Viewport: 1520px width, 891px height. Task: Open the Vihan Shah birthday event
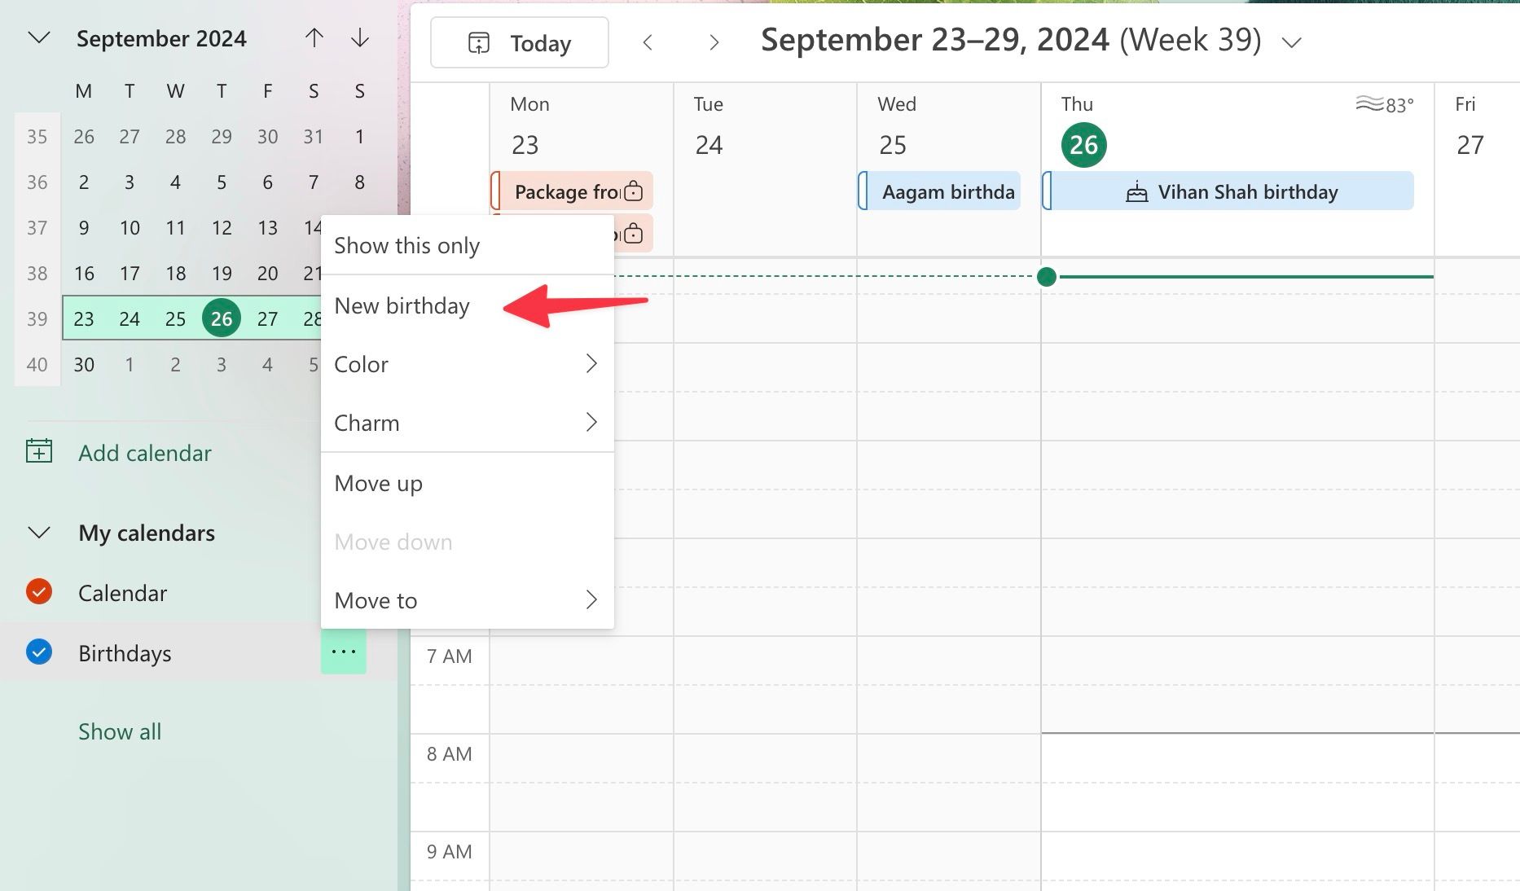tap(1228, 191)
